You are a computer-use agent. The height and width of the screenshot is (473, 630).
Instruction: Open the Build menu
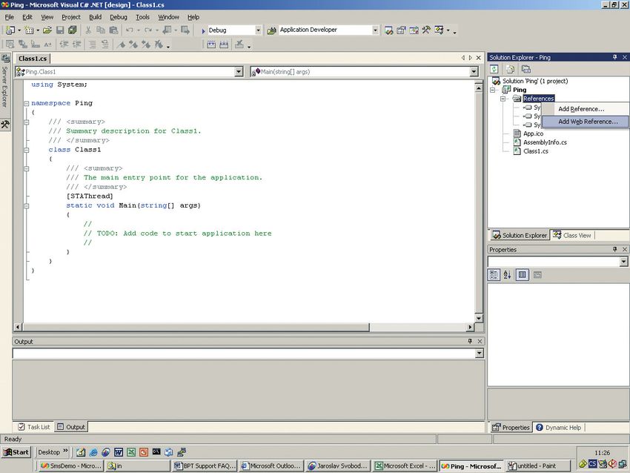(x=95, y=17)
